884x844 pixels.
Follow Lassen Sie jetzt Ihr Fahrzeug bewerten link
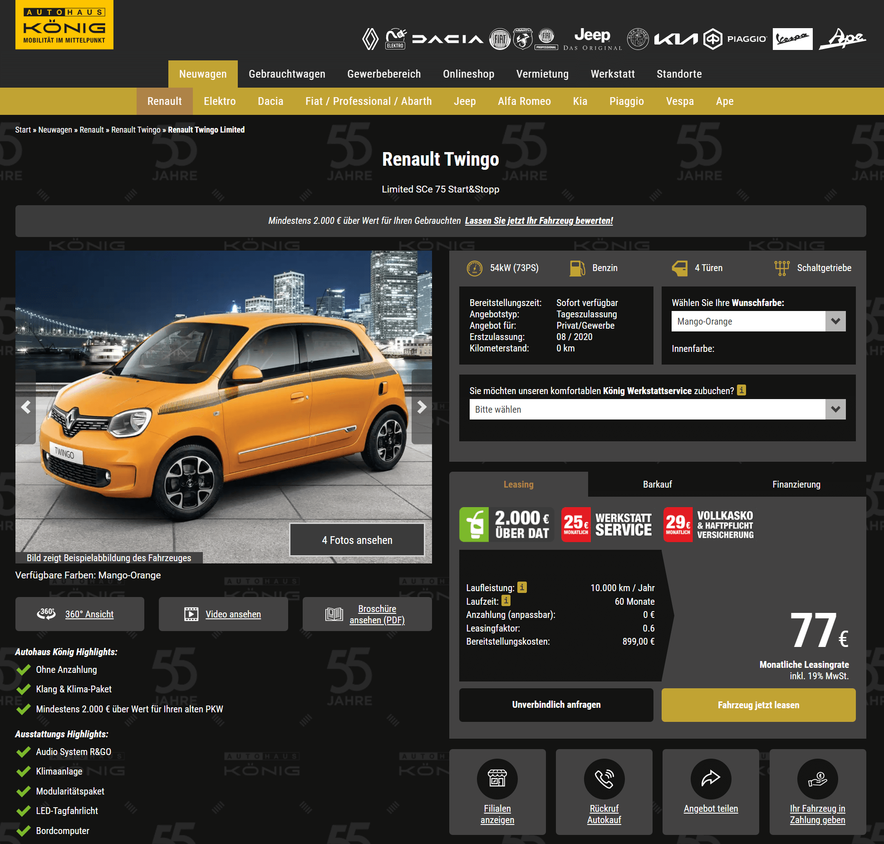539,221
